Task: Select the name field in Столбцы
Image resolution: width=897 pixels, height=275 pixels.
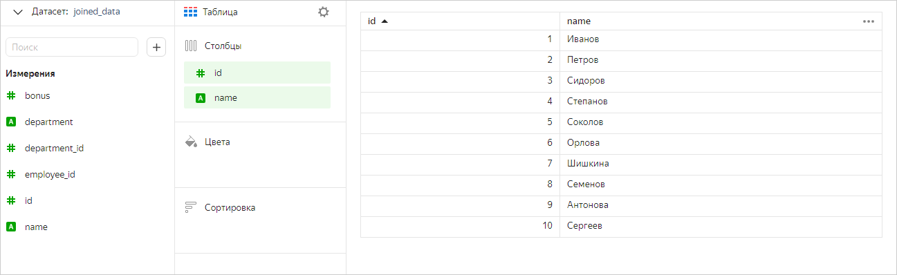Action: 257,97
